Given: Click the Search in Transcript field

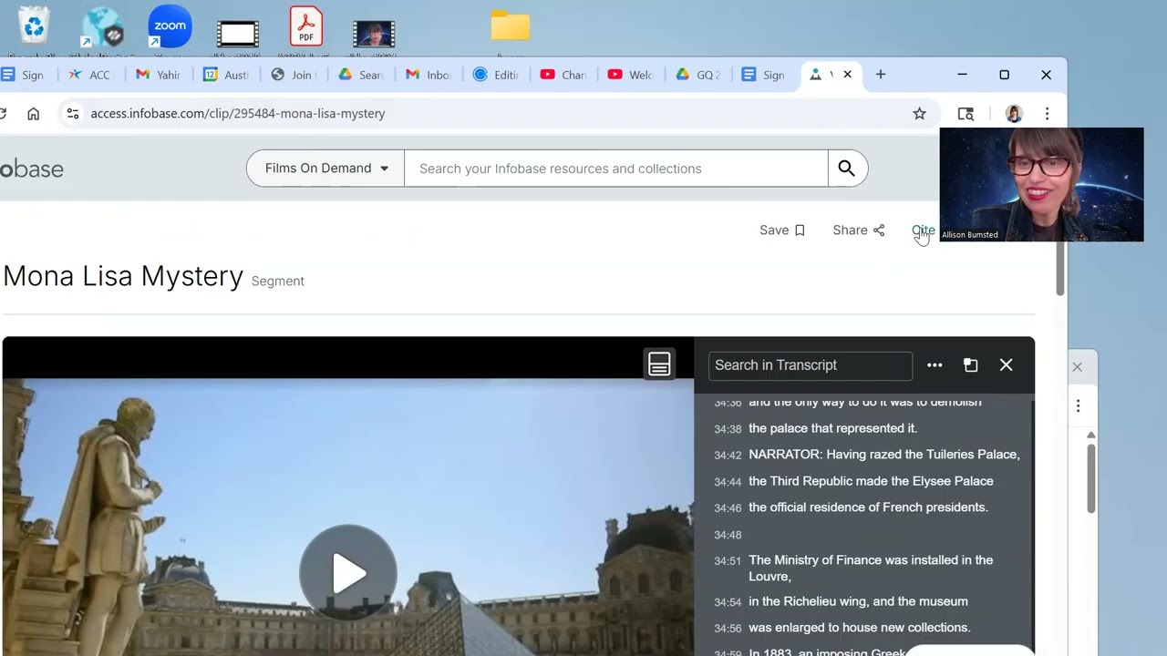Looking at the screenshot, I should pos(811,365).
